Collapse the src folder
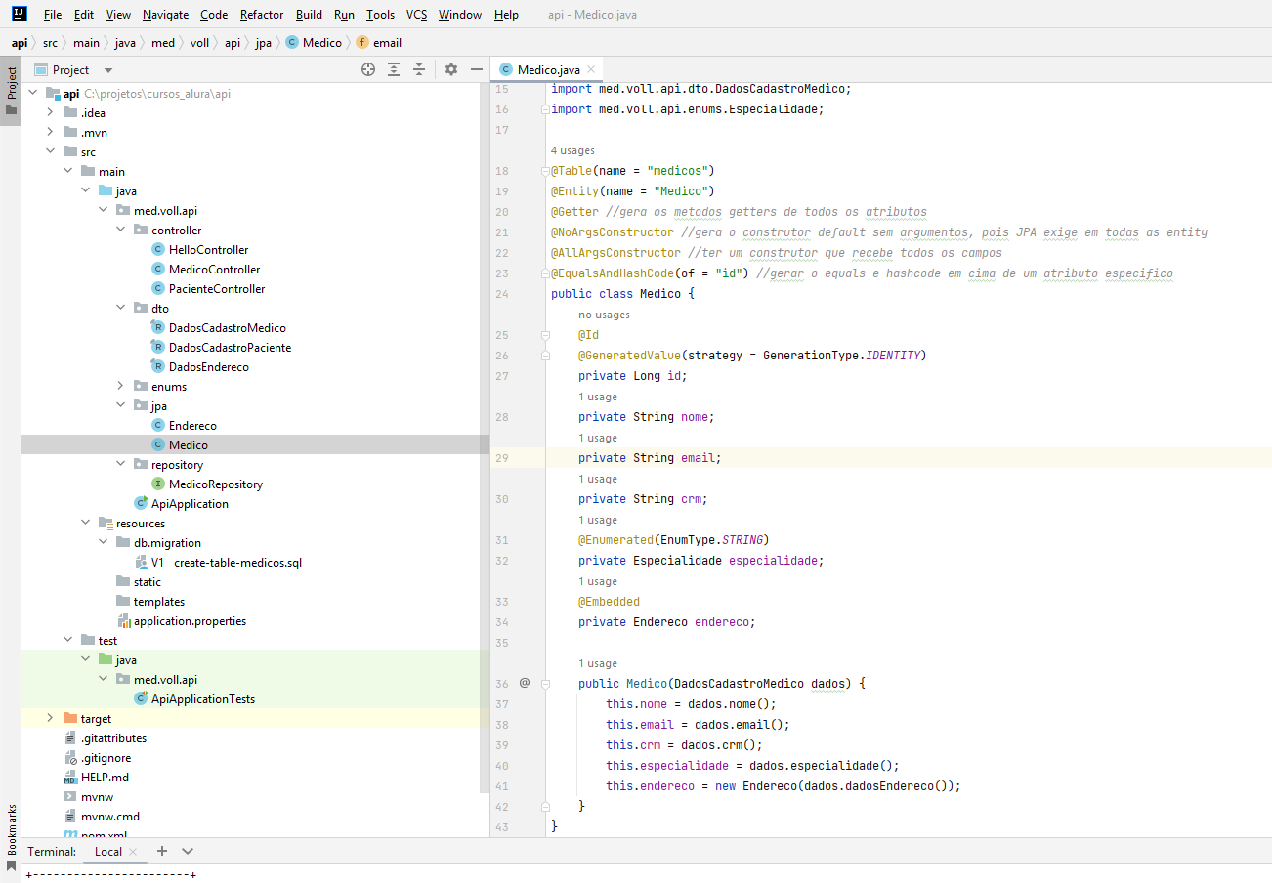The image size is (1272, 883). click(51, 152)
